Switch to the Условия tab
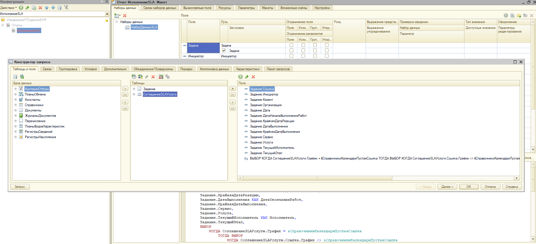This screenshot has width=536, height=244. pos(90,69)
